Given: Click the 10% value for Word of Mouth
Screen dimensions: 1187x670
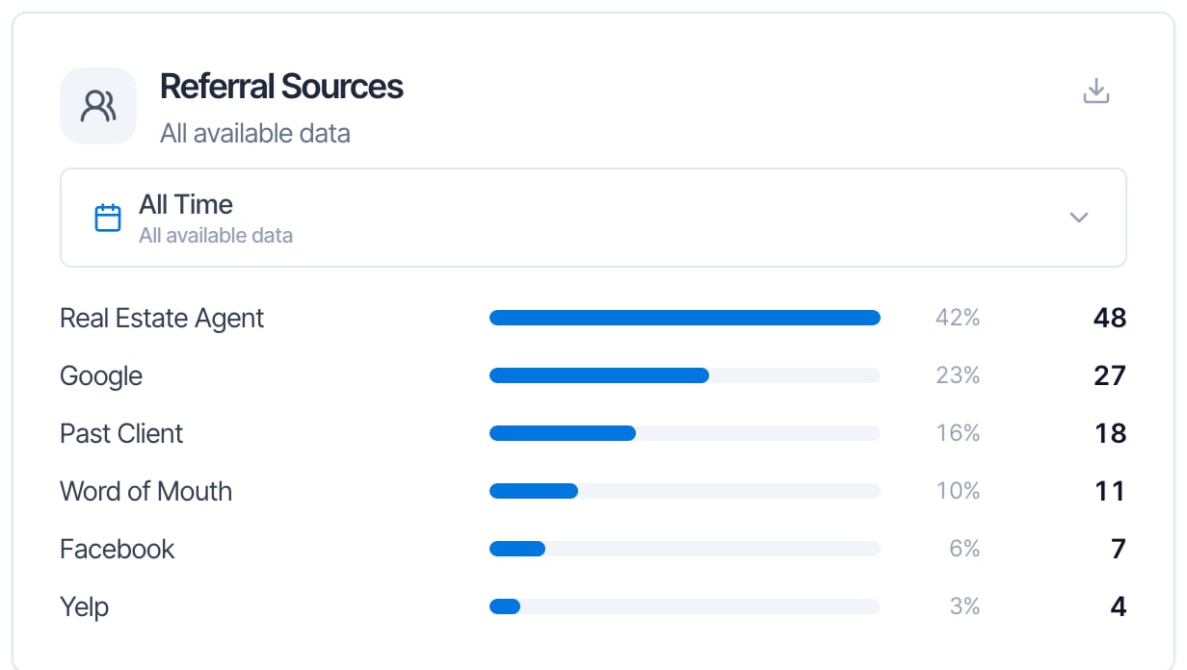Looking at the screenshot, I should pos(958,491).
